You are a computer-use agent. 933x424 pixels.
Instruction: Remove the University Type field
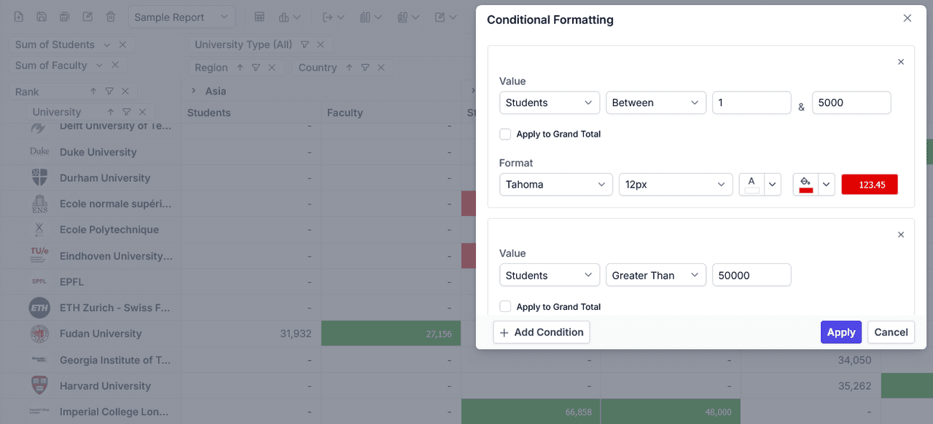point(321,44)
